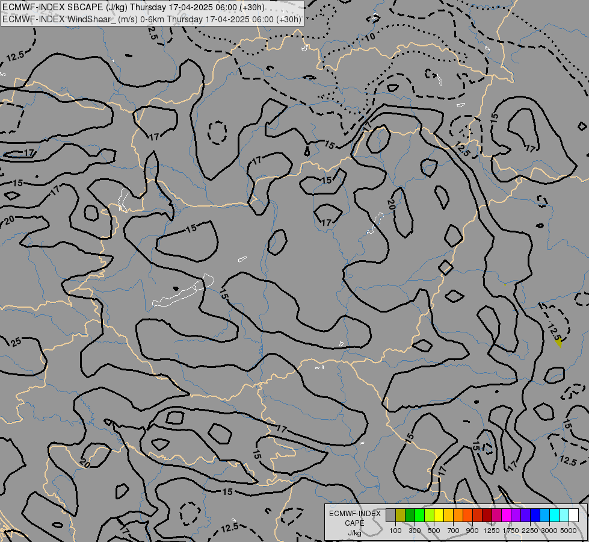Screen dimensions: 589x542
Task: Click the legend value 900
Action: pyautogui.click(x=472, y=531)
